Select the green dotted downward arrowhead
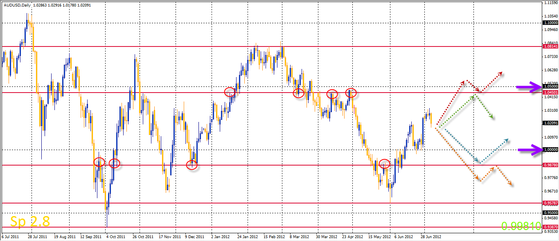 click(492, 117)
